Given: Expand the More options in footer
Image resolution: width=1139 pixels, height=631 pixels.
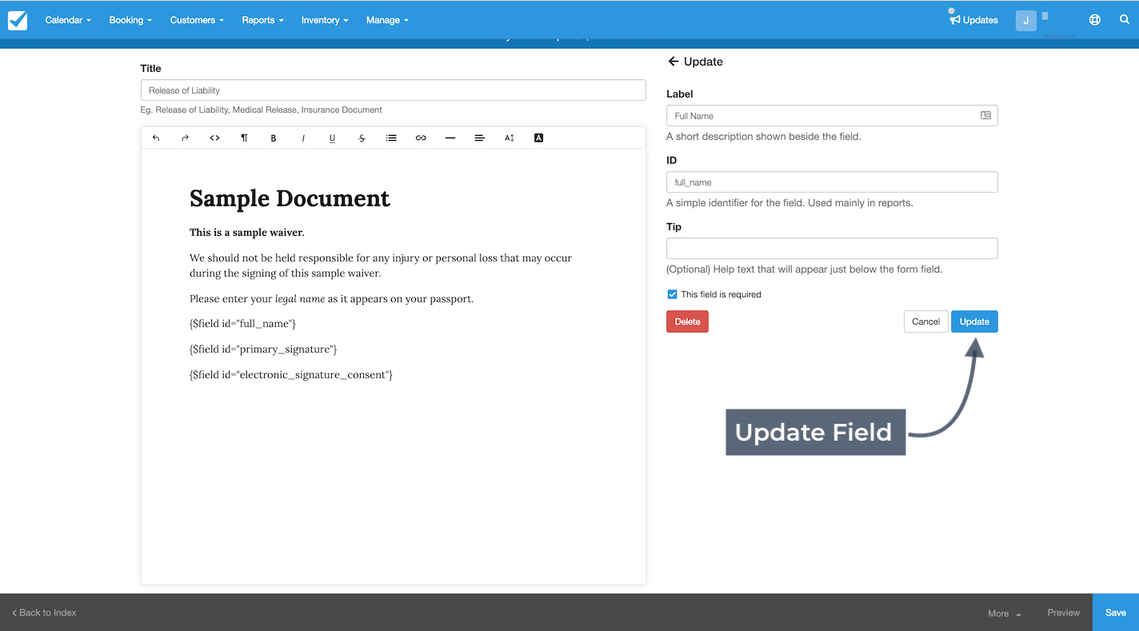Looking at the screenshot, I should [1005, 613].
